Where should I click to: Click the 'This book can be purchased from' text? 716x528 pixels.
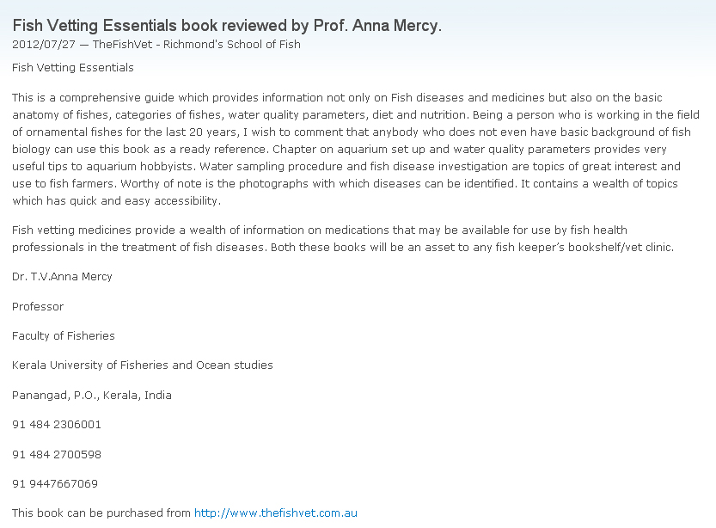click(x=101, y=513)
